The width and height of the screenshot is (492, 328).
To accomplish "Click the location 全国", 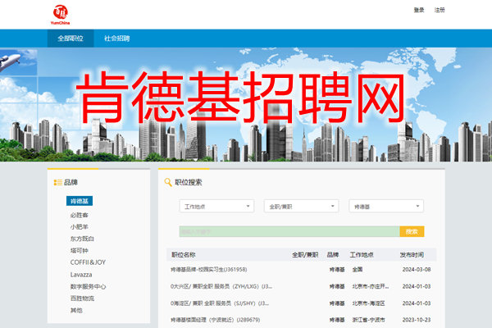I will coord(358,269).
